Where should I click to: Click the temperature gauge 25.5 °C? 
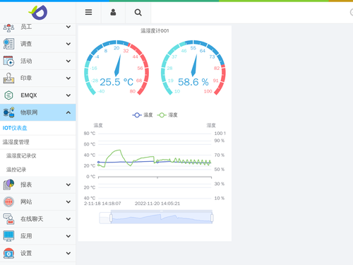point(116,67)
